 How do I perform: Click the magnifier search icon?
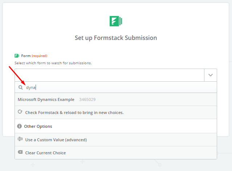click(x=20, y=87)
